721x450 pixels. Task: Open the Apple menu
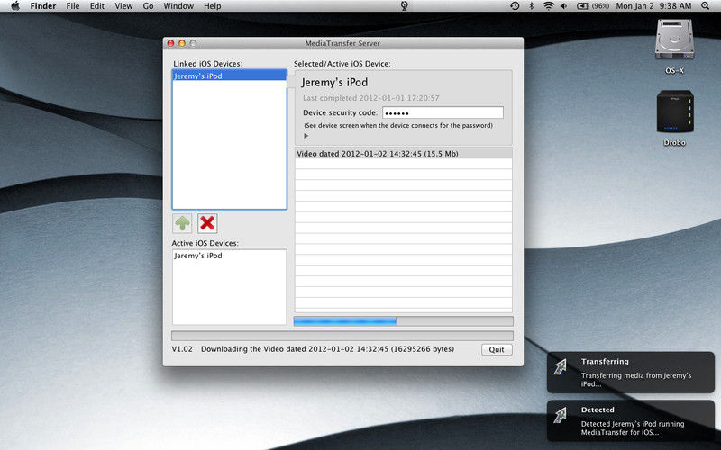click(x=15, y=6)
